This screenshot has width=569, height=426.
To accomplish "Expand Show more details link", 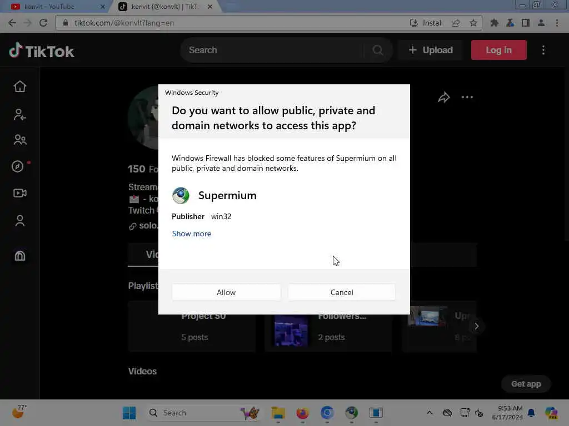I will point(192,234).
